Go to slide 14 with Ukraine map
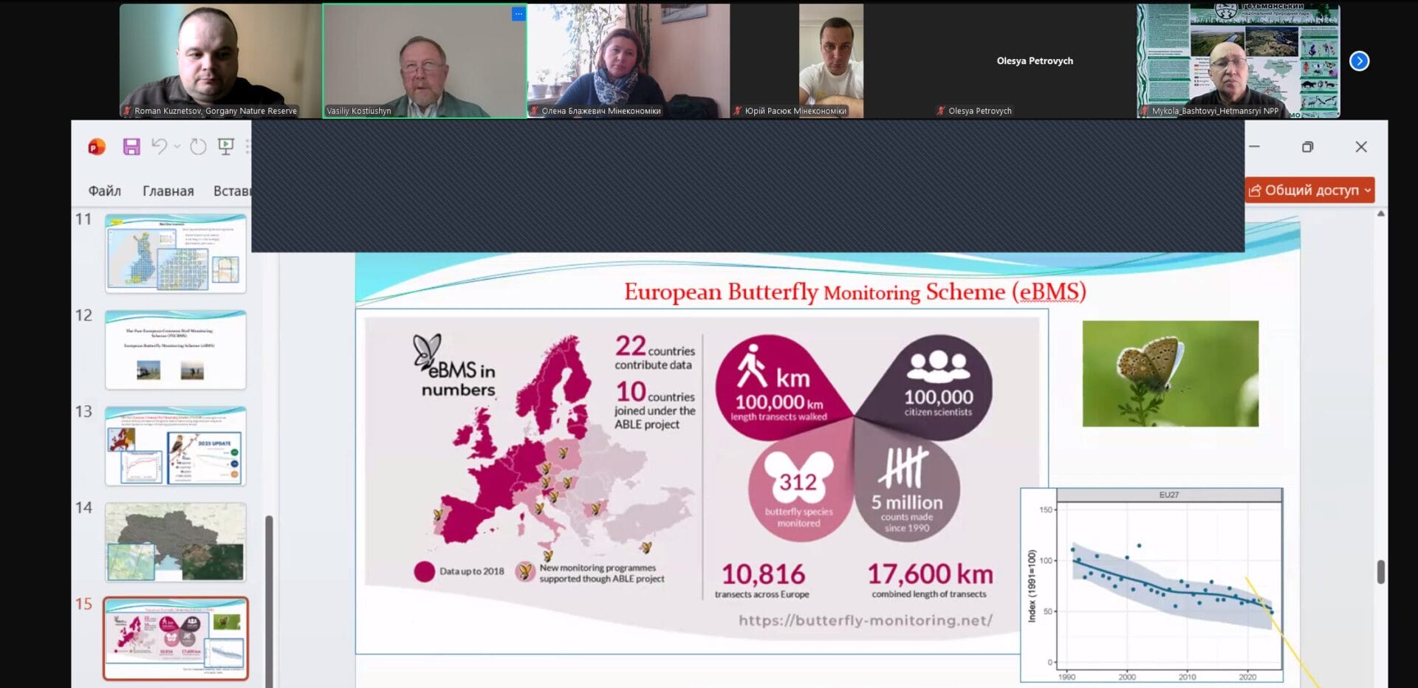 pos(175,542)
